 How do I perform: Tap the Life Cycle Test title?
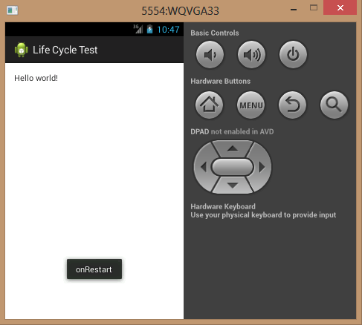(65, 50)
